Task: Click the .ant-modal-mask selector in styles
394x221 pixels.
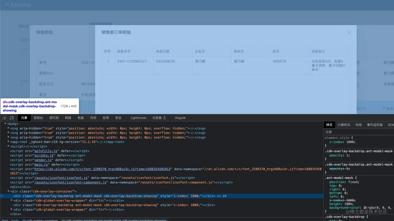Action: pyautogui.click(x=339, y=178)
